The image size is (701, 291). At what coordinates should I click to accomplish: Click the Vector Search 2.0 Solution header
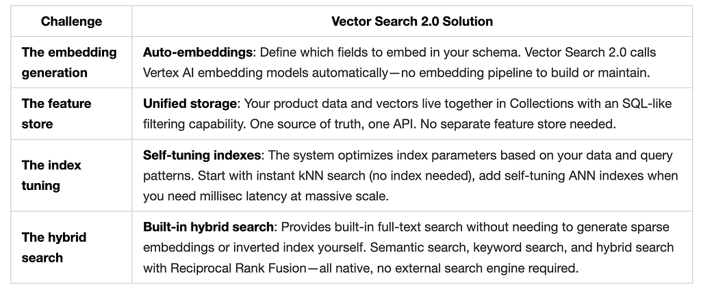[411, 21]
